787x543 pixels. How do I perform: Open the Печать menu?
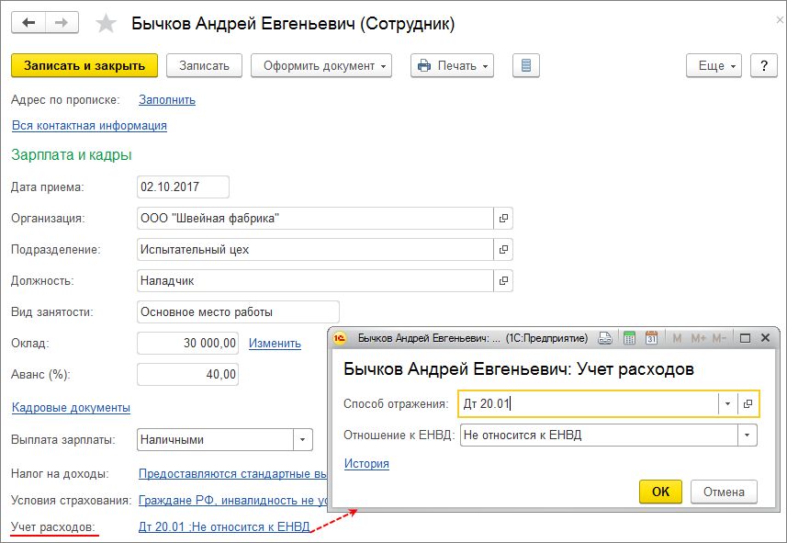click(452, 65)
